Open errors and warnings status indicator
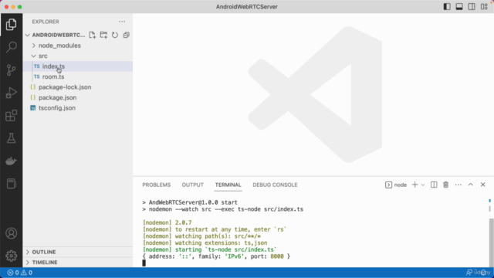The height and width of the screenshot is (278, 494). [x=19, y=273]
